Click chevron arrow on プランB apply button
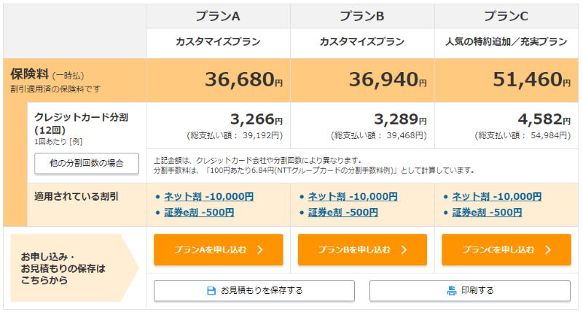This screenshot has width=583, height=312. click(404, 249)
